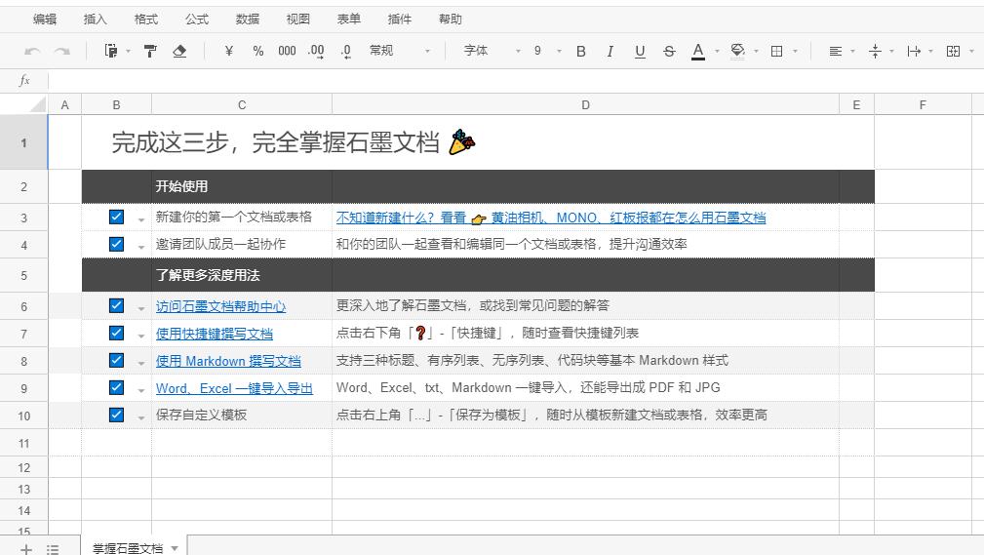Open the 使用 Markdown 撰写文档 link
984x555 pixels.
pos(228,361)
